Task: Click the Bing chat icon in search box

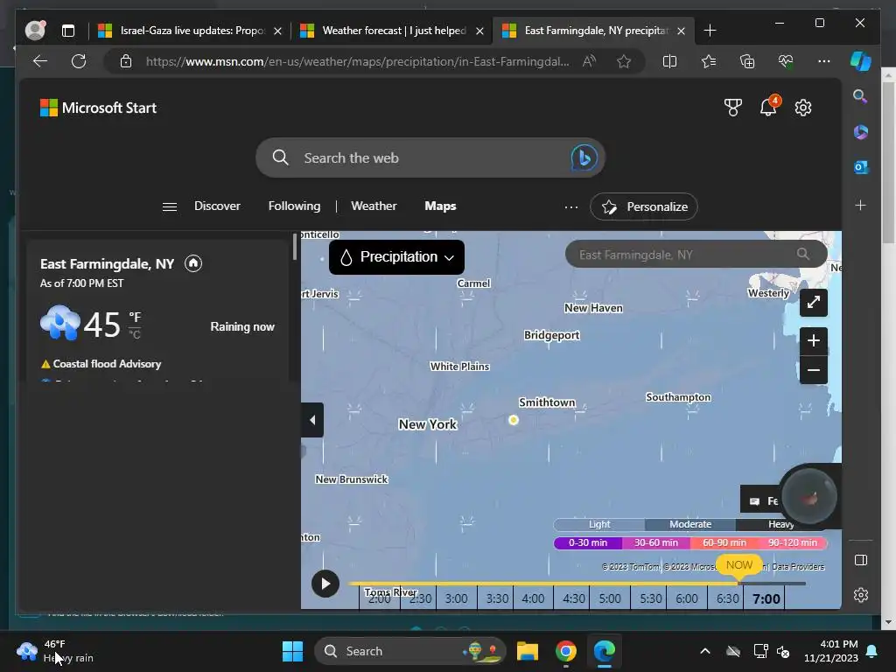Action: [x=584, y=157]
